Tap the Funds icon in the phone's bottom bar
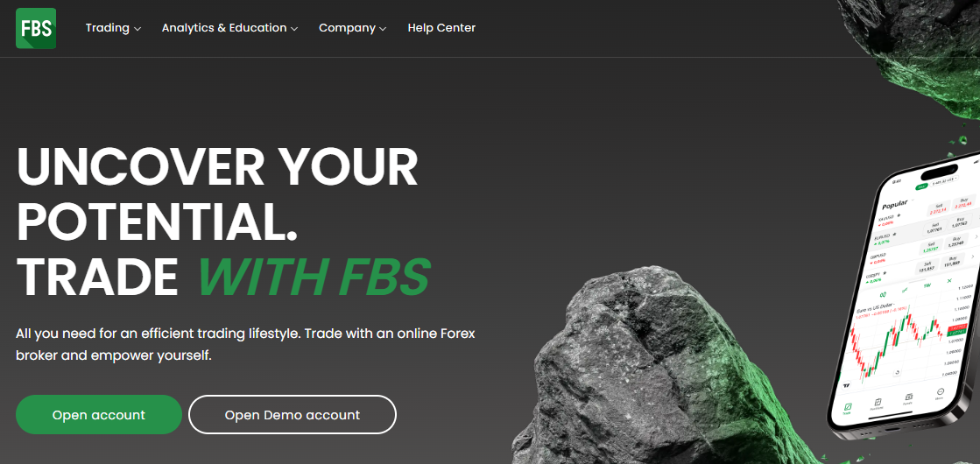The width and height of the screenshot is (980, 464). tap(909, 399)
